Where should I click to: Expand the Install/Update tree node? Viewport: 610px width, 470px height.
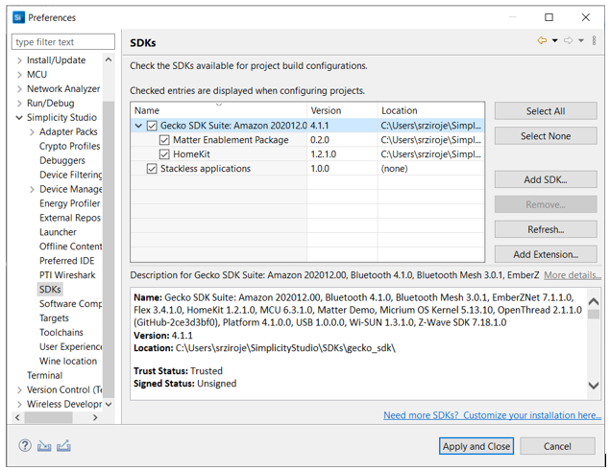[19, 60]
